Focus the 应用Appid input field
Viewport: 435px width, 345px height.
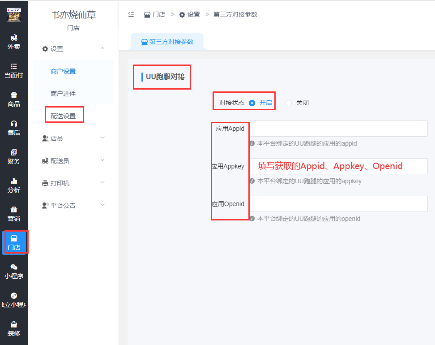[x=338, y=129]
